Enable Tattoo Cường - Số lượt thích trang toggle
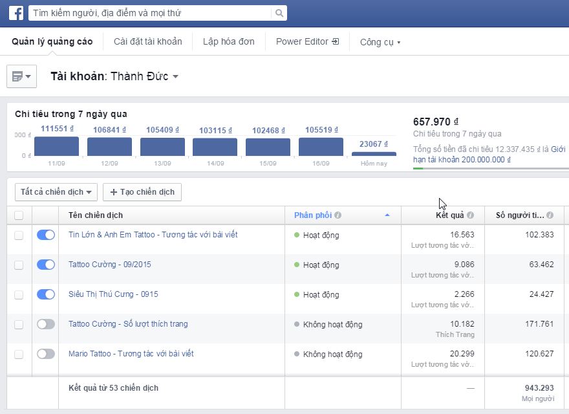 click(46, 324)
